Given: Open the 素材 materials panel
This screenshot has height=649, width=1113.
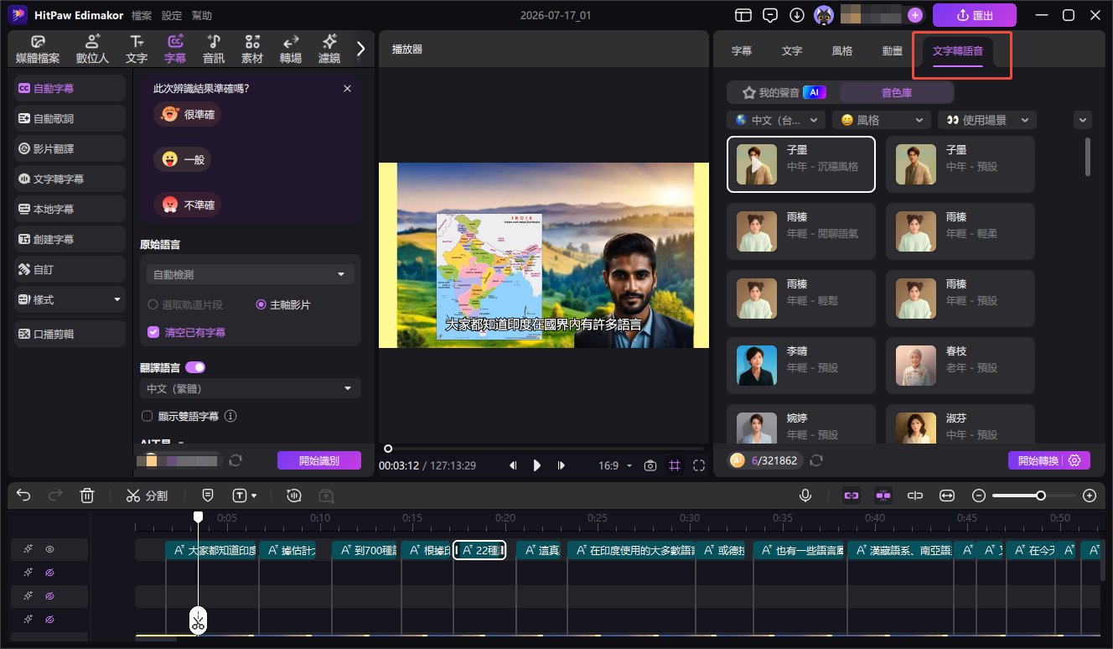Looking at the screenshot, I should tap(252, 49).
